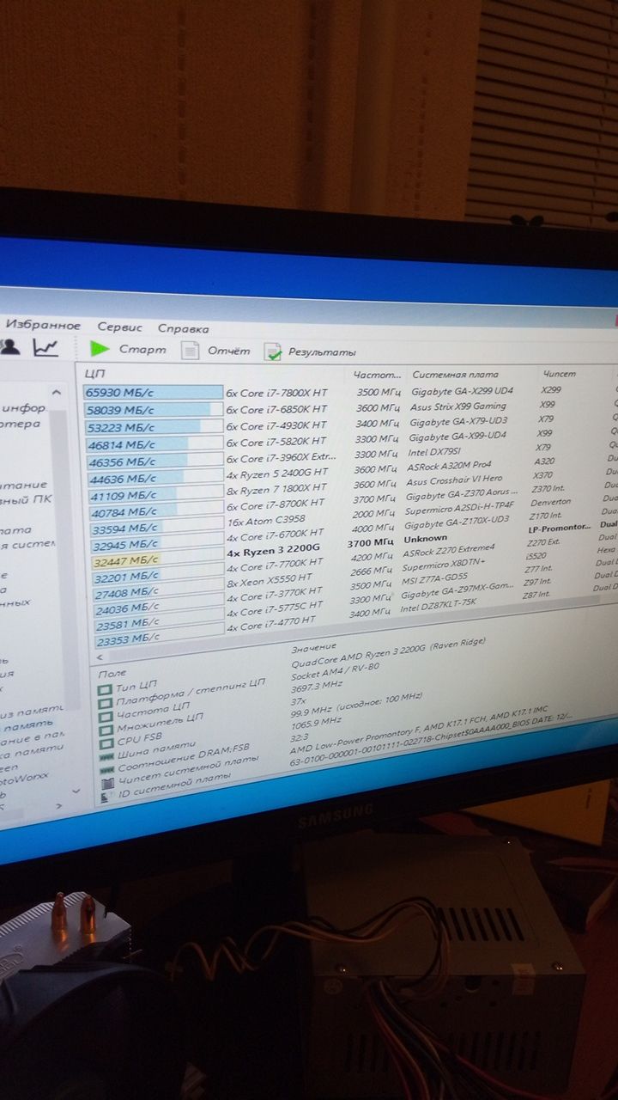Screen dimensions: 618x1100
Task: Open the Справка menu
Action: pyautogui.click(x=183, y=328)
